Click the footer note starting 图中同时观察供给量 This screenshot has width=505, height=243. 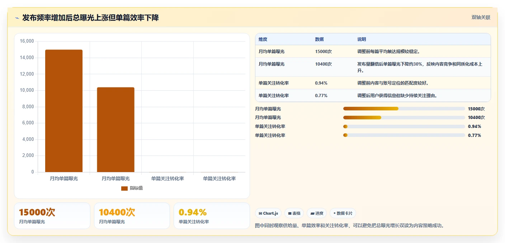point(349,226)
